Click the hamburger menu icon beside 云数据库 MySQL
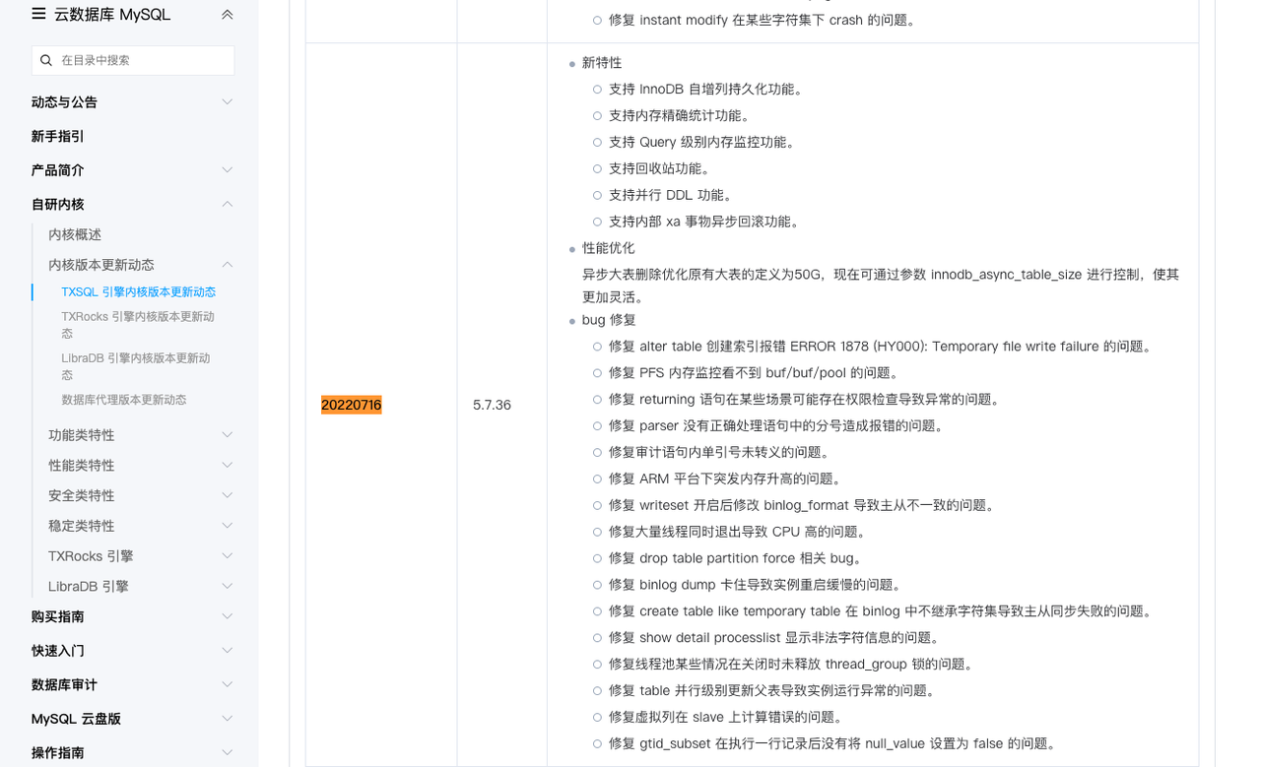 (x=38, y=14)
